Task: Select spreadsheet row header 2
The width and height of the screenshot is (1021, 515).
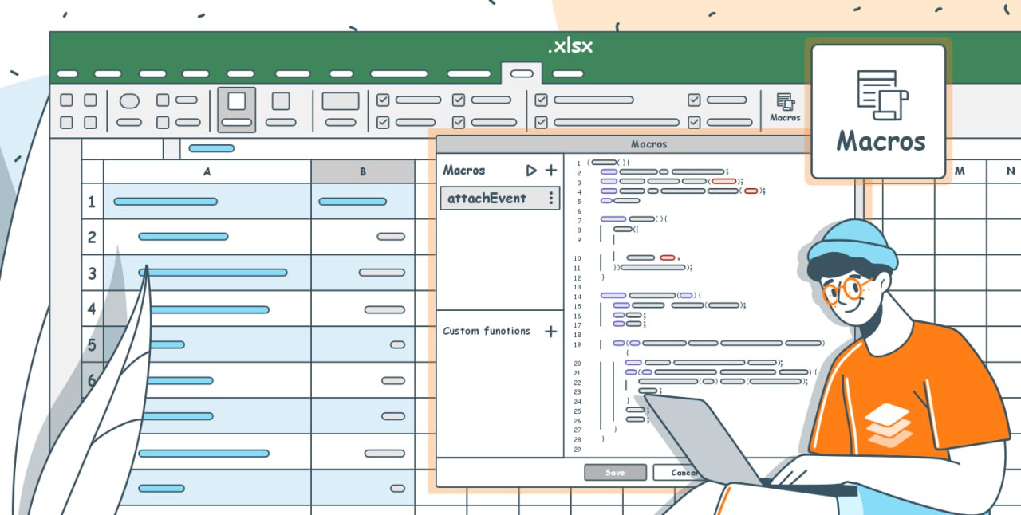Action: coord(93,237)
